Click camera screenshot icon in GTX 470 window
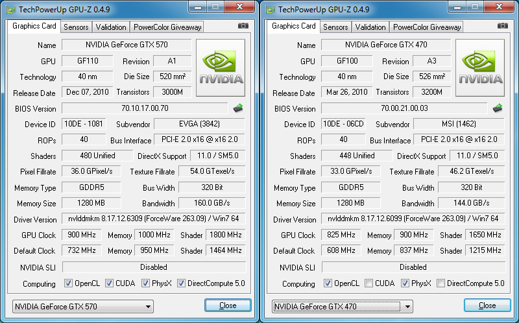This screenshot has width=519, height=323. [503, 26]
